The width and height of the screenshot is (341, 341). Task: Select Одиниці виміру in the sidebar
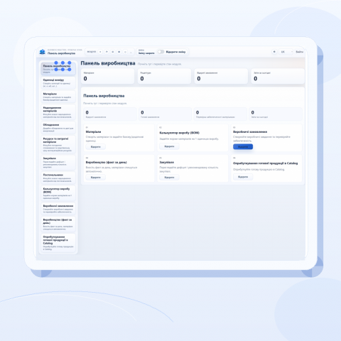58,82
